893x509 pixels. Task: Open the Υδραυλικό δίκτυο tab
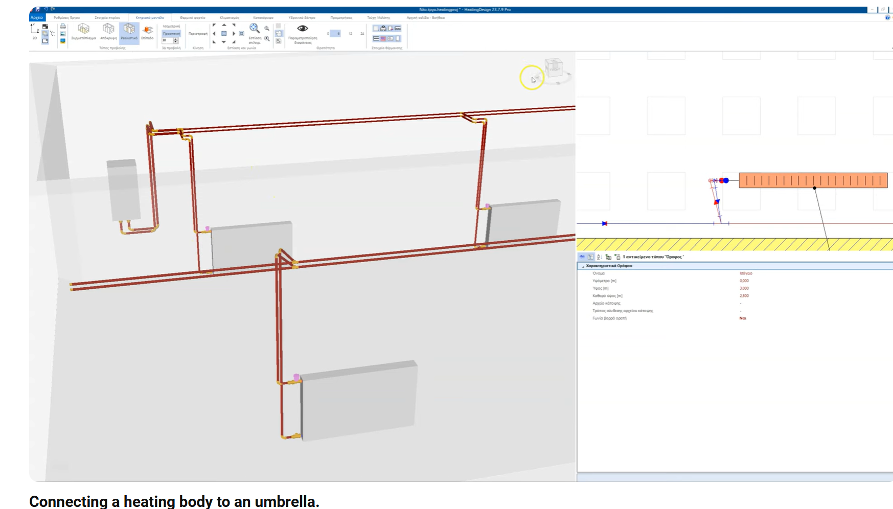tap(302, 18)
